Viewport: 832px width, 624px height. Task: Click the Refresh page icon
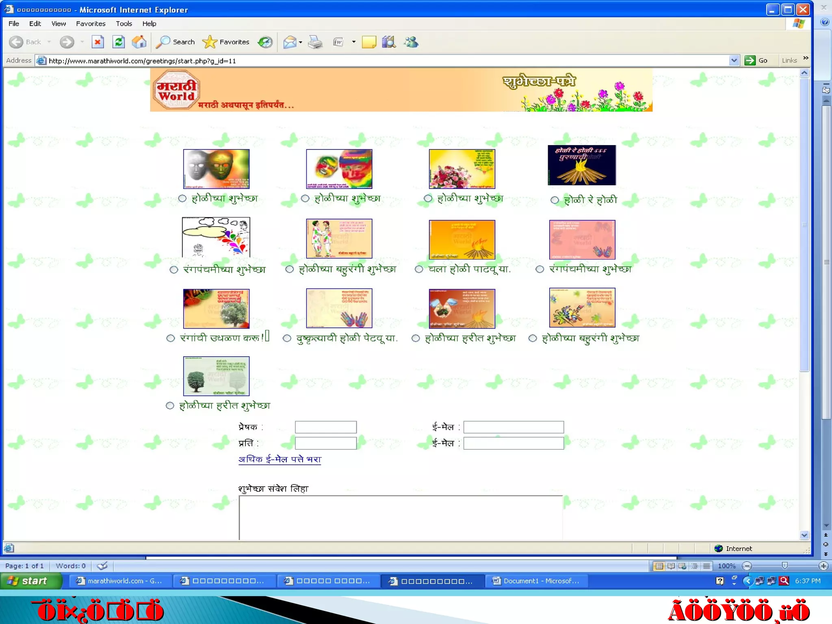(119, 42)
